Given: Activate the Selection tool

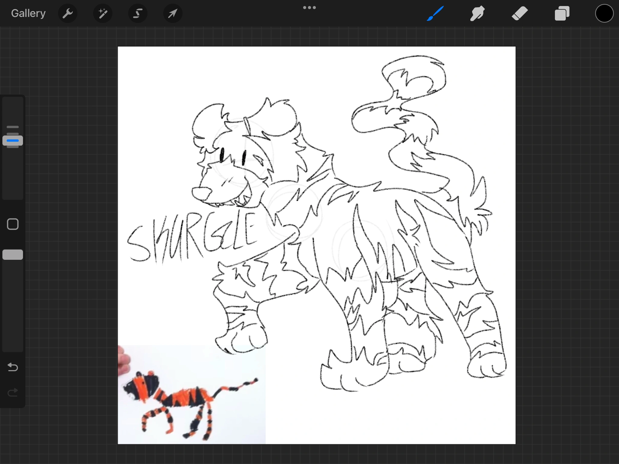Looking at the screenshot, I should pyautogui.click(x=138, y=13).
